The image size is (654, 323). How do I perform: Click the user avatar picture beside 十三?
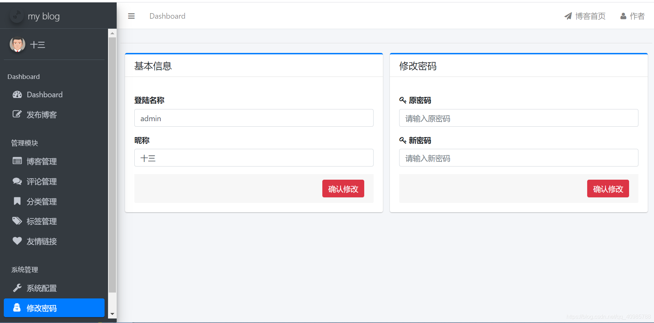coord(17,44)
